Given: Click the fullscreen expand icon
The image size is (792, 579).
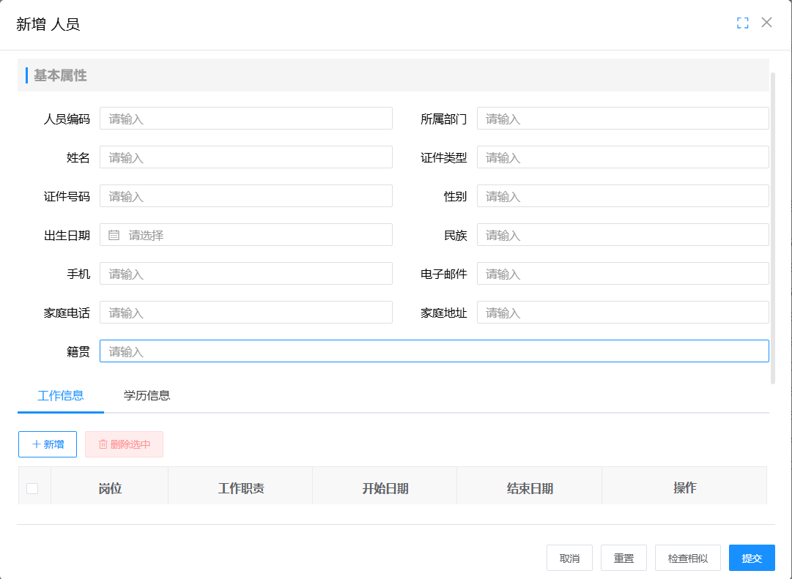Looking at the screenshot, I should (742, 23).
